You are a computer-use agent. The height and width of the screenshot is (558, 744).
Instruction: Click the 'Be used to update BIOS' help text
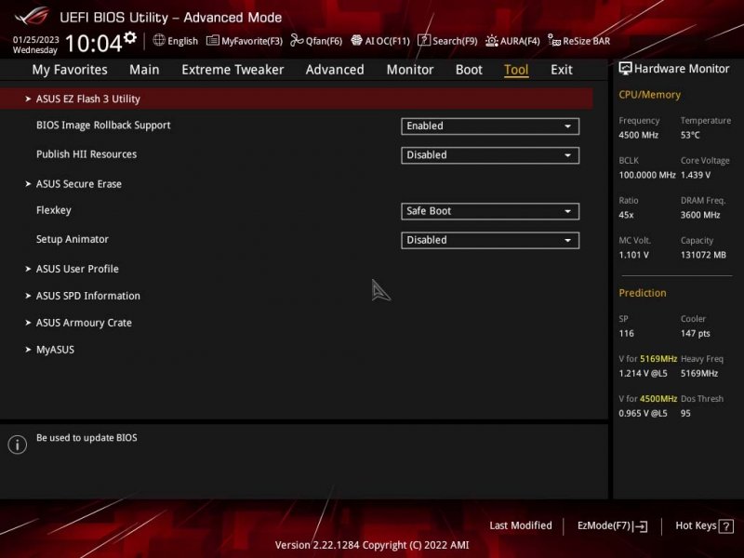tap(86, 438)
